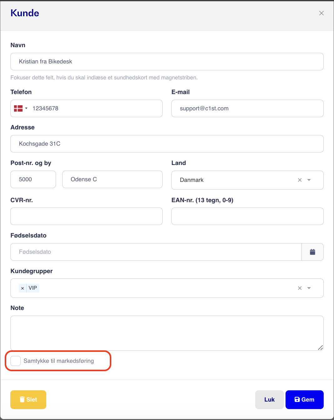
Task: Click the Luk button
Action: click(270, 400)
